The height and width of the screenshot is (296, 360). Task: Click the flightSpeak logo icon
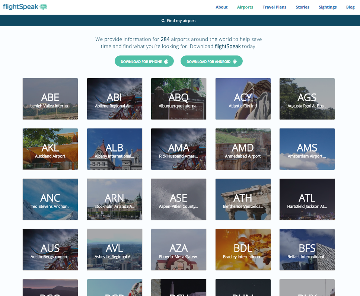pyautogui.click(x=44, y=6)
